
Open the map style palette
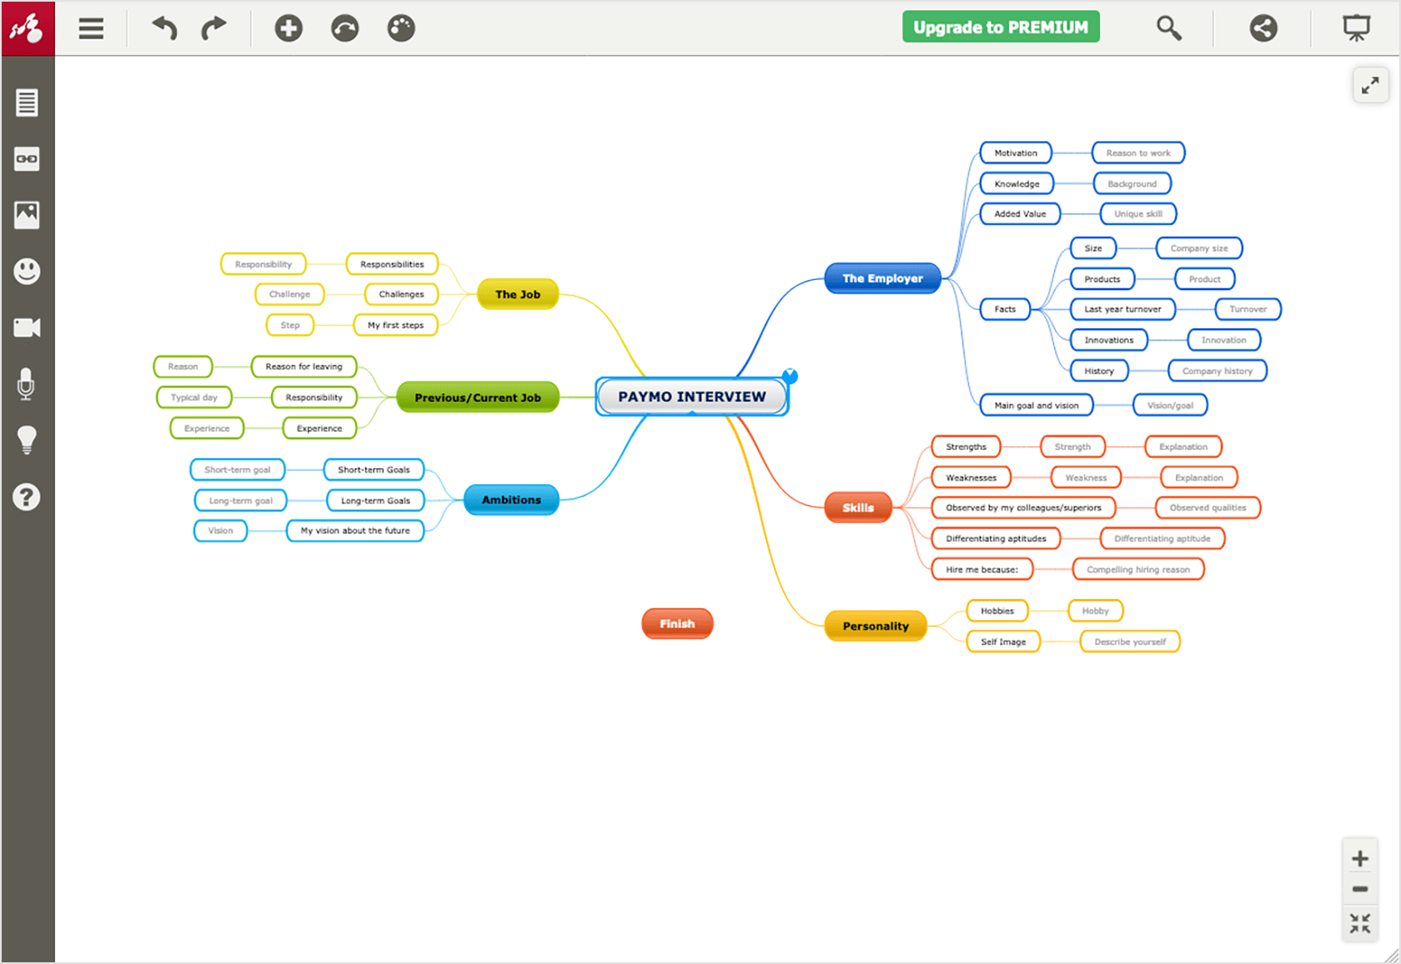tap(400, 27)
